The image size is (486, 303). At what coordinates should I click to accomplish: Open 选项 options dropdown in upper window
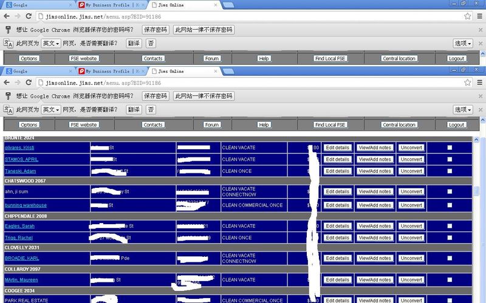coord(463,43)
